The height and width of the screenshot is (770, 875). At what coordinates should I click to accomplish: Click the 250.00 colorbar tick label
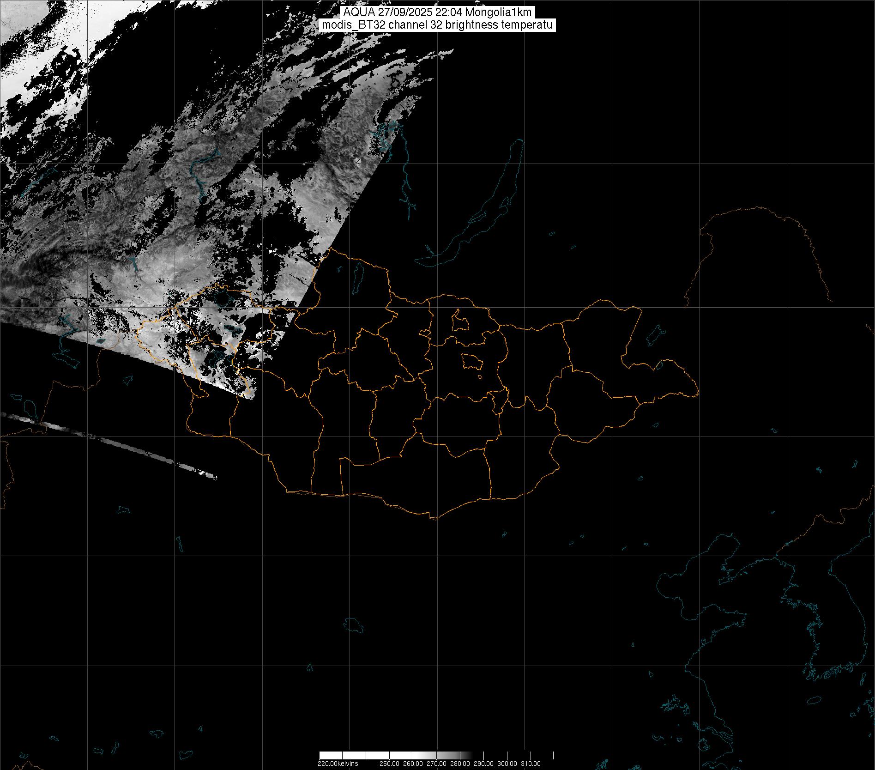point(390,764)
